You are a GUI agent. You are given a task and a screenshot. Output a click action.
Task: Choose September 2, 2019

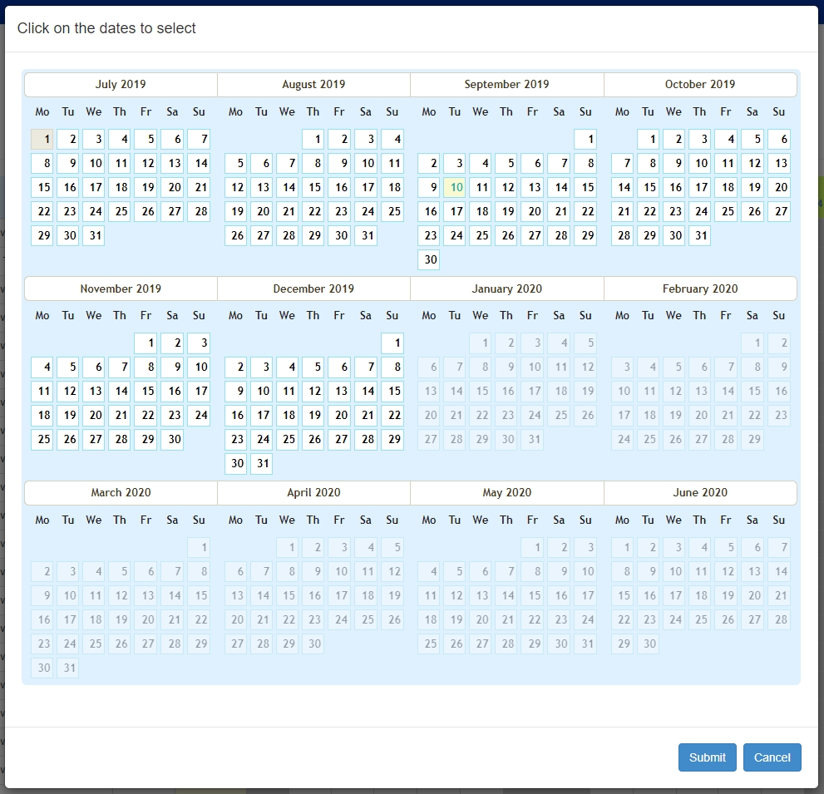click(429, 163)
